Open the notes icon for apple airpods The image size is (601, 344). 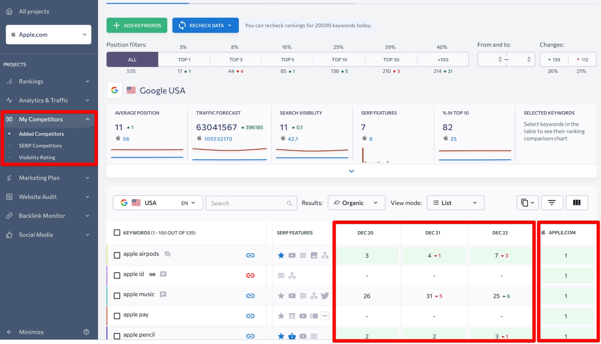(x=167, y=254)
